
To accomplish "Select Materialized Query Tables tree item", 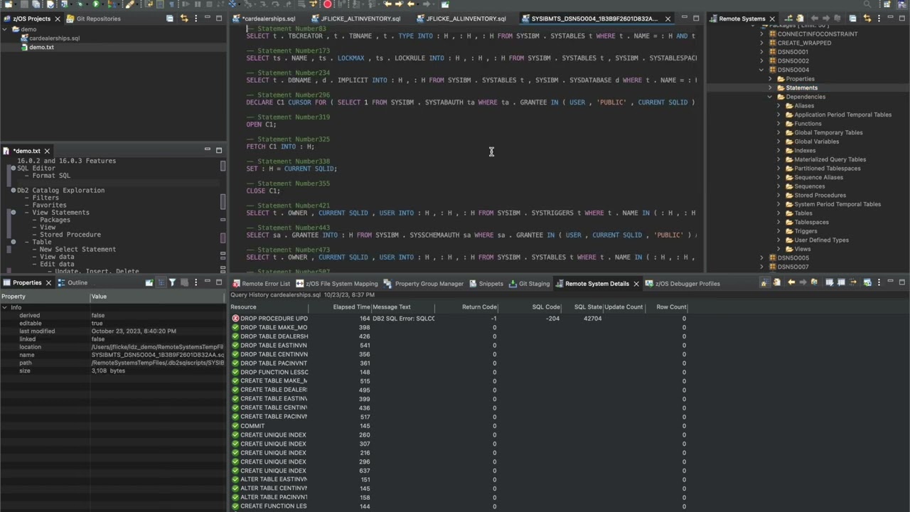I will point(830,159).
